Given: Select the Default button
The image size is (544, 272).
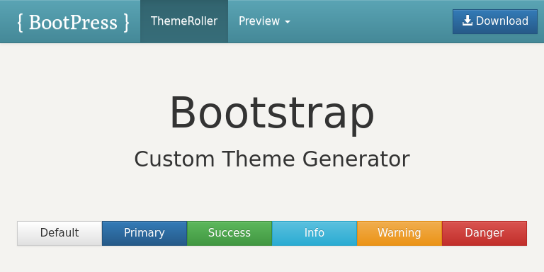Looking at the screenshot, I should click(x=59, y=233).
